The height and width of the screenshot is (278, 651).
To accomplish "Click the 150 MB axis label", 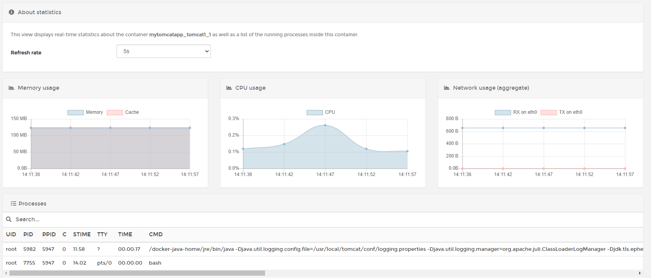I will click(x=19, y=119).
